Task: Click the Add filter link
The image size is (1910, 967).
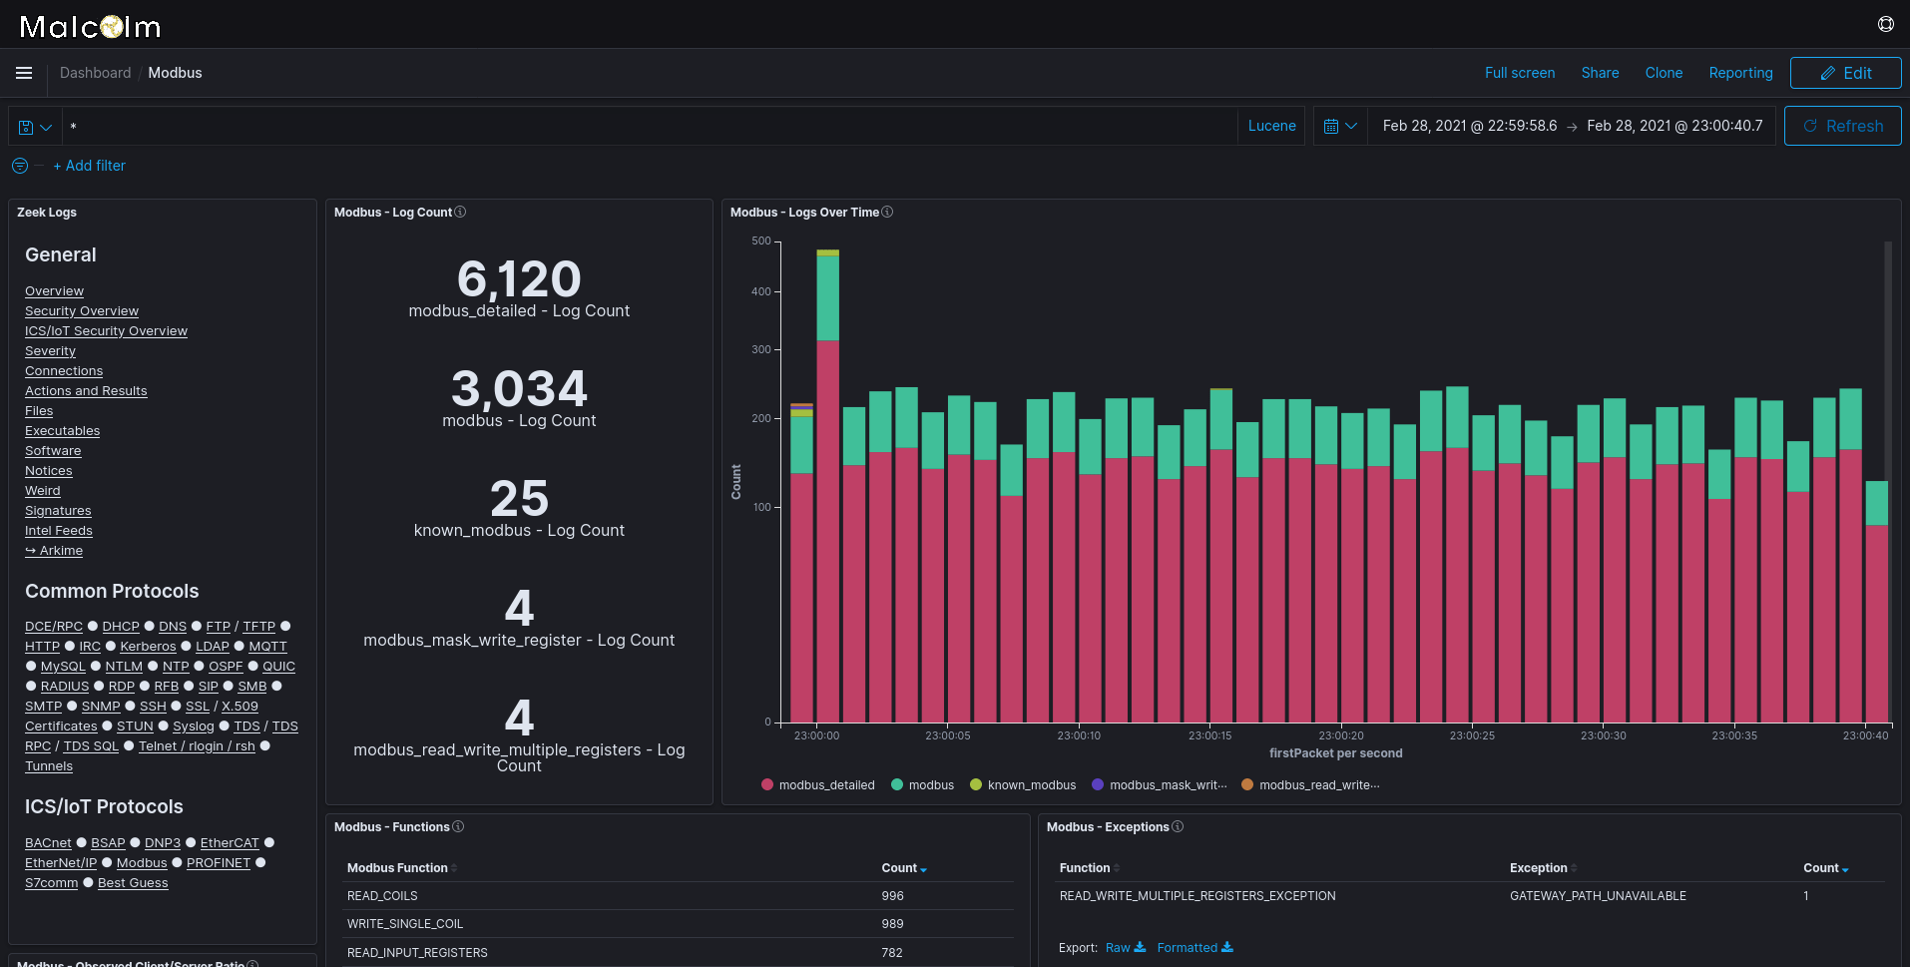Action: [x=90, y=166]
